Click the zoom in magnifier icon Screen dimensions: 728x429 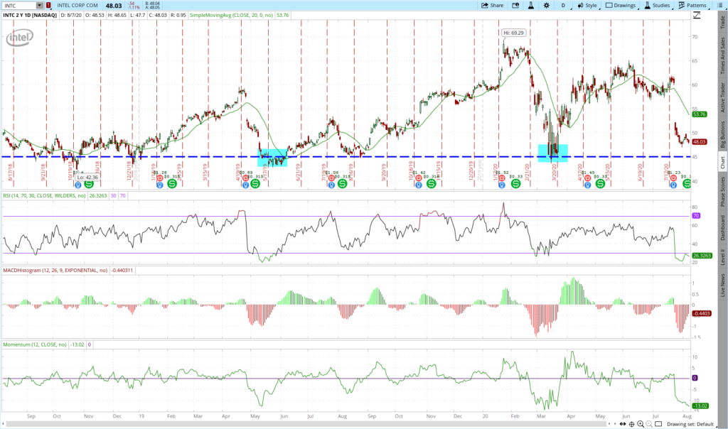coord(641,424)
